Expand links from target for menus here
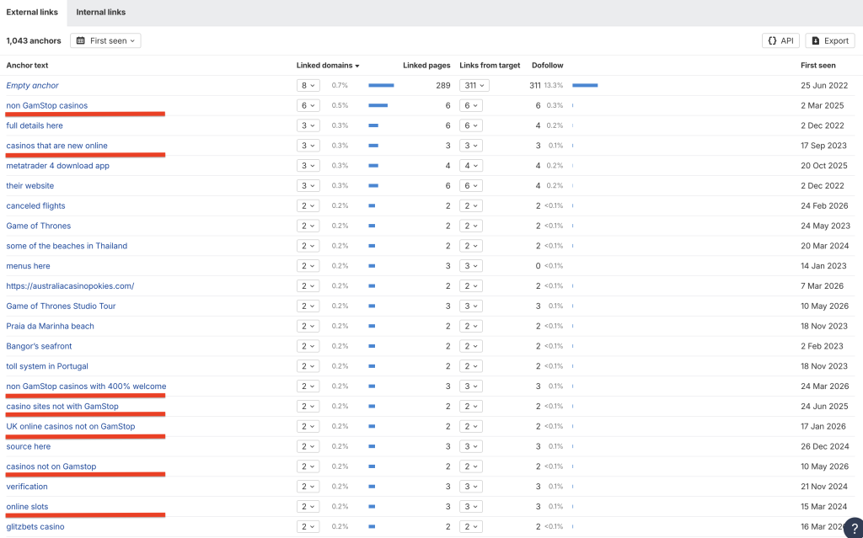 coord(471,266)
